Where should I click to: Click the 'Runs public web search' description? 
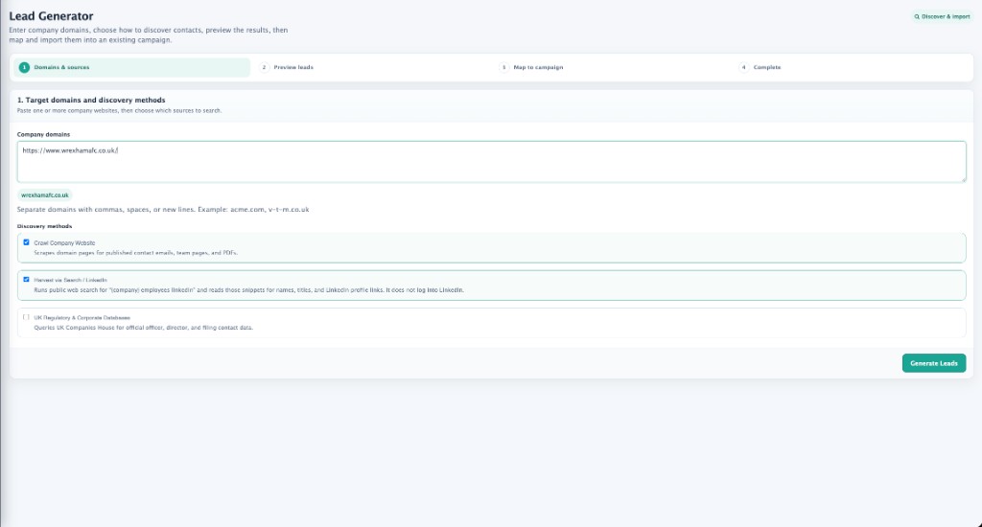click(248, 290)
